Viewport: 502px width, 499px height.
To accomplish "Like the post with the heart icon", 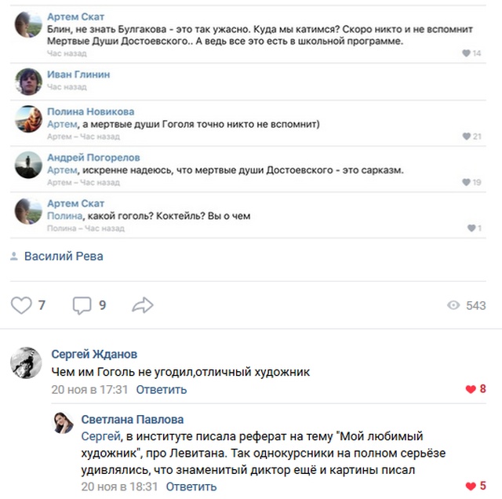I will tap(21, 305).
